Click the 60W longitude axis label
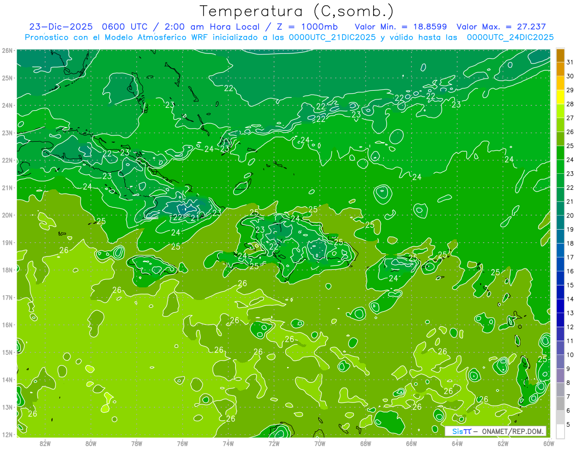 tap(549, 443)
